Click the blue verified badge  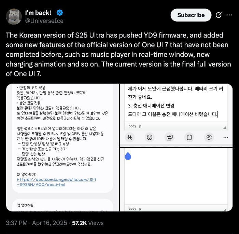(x=60, y=13)
